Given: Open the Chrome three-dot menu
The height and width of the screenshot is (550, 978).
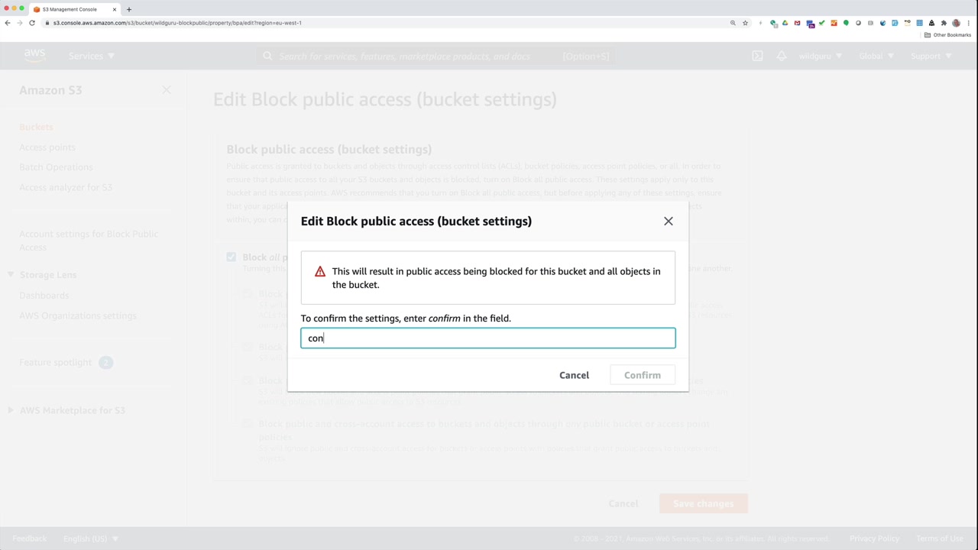Looking at the screenshot, I should (968, 23).
